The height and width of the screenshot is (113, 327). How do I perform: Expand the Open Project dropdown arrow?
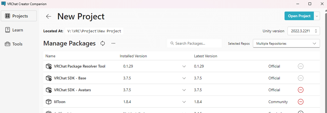coord(317,16)
